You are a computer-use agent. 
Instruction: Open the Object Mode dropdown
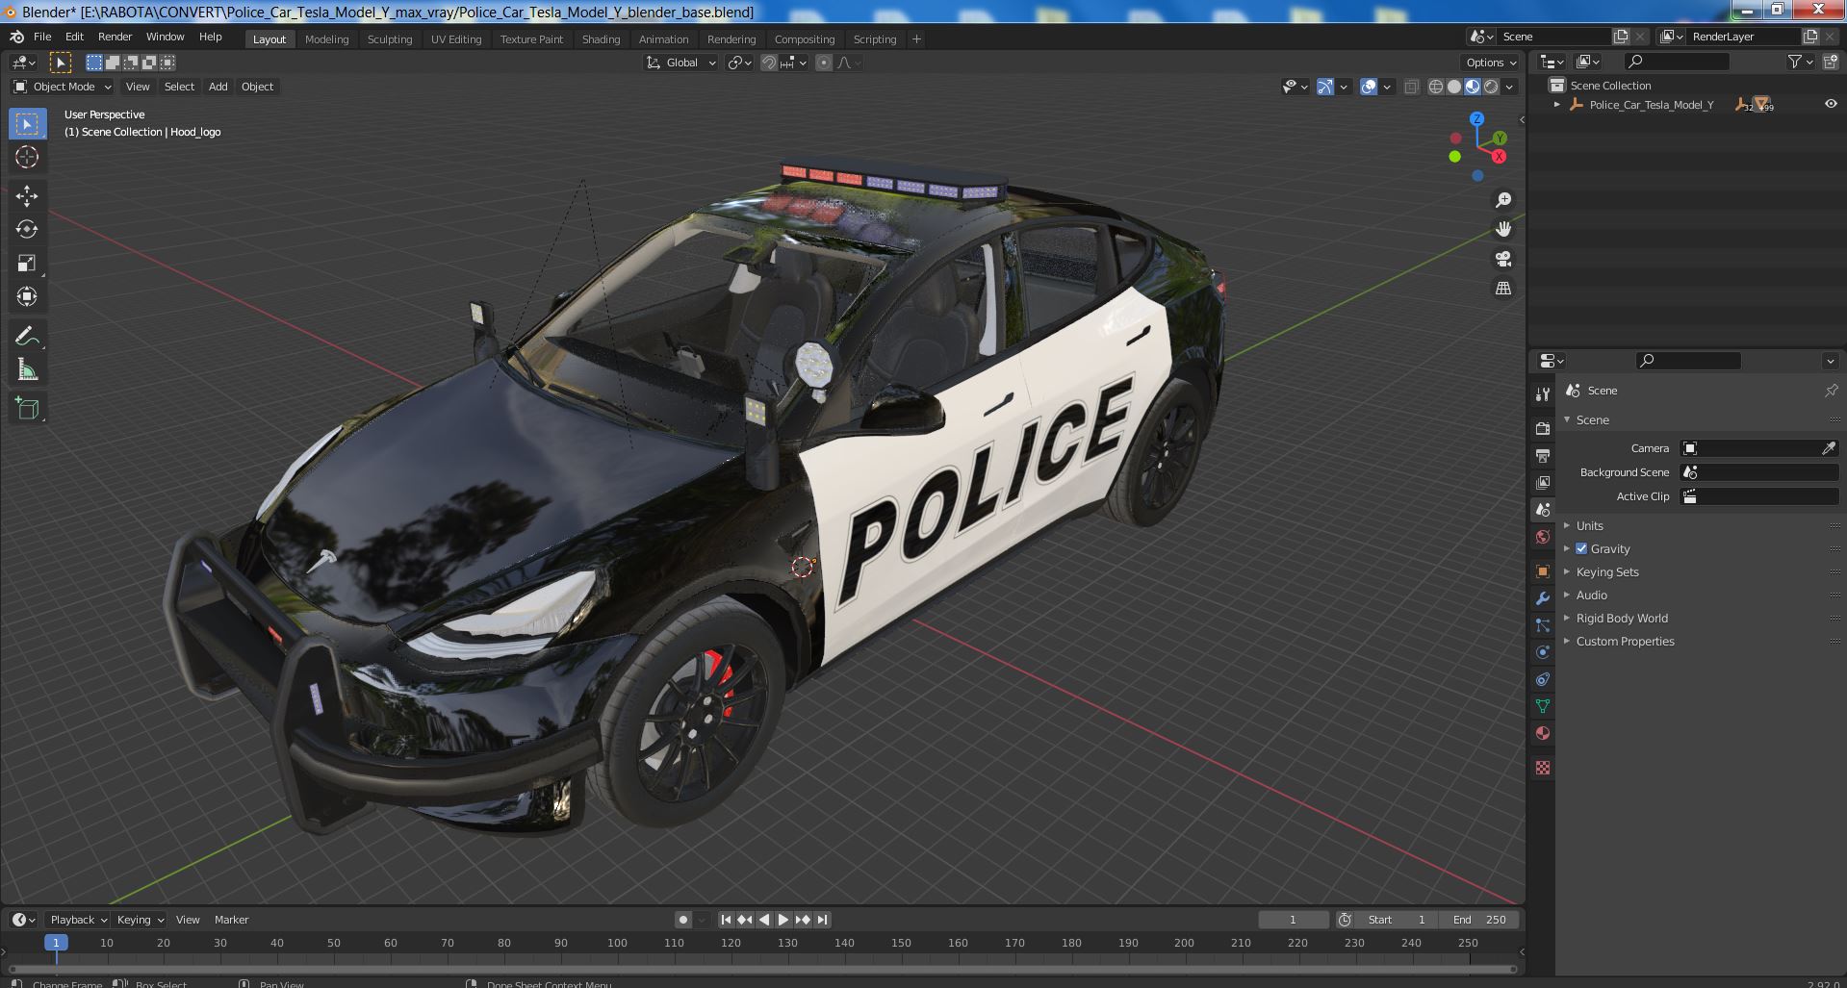(x=63, y=87)
